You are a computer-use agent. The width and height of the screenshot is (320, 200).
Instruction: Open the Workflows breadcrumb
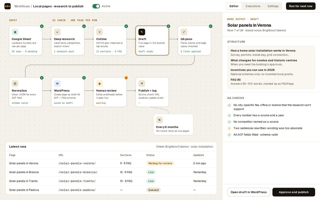coord(22,6)
